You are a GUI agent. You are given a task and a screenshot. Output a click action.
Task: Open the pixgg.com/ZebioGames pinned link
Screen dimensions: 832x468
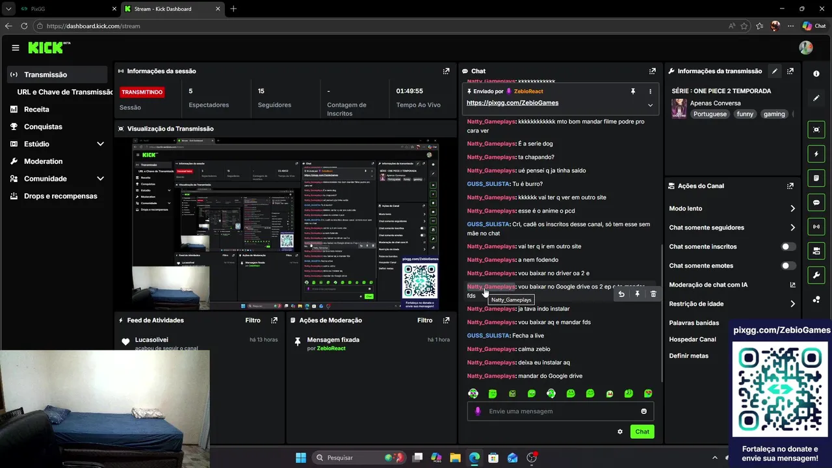512,103
